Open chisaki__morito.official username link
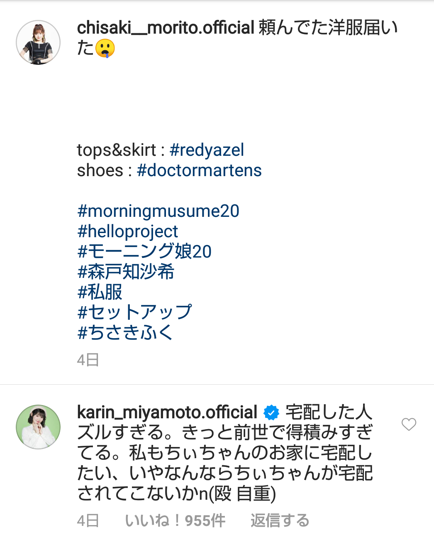The height and width of the screenshot is (550, 434). pos(166,28)
